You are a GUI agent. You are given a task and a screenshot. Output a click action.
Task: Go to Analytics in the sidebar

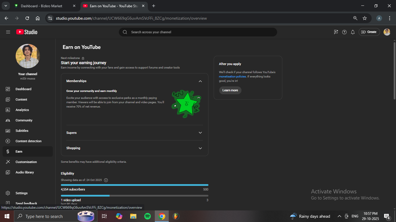pyautogui.click(x=22, y=110)
